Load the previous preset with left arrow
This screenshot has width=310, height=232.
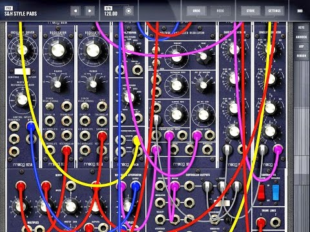point(76,10)
